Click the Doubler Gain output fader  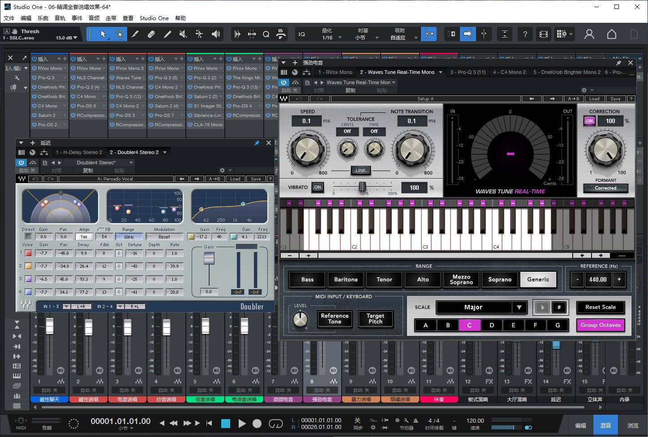click(209, 258)
